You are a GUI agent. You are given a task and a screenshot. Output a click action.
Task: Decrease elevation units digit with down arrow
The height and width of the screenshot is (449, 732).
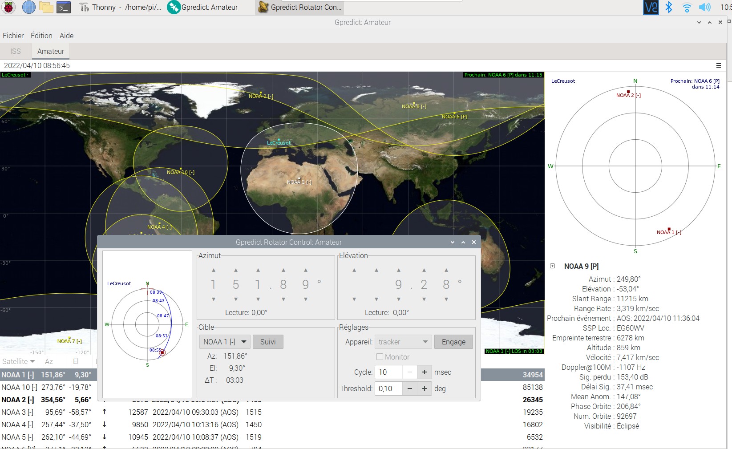point(399,299)
